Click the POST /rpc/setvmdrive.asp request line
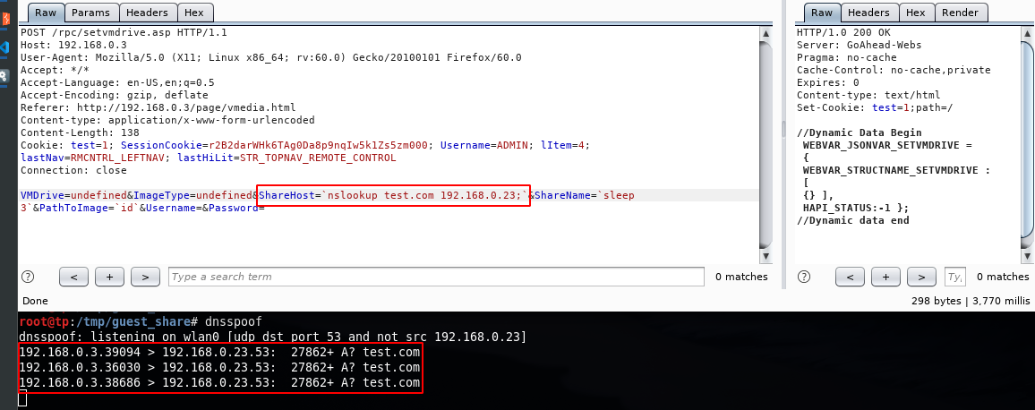This screenshot has width=1035, height=410. coord(124,32)
